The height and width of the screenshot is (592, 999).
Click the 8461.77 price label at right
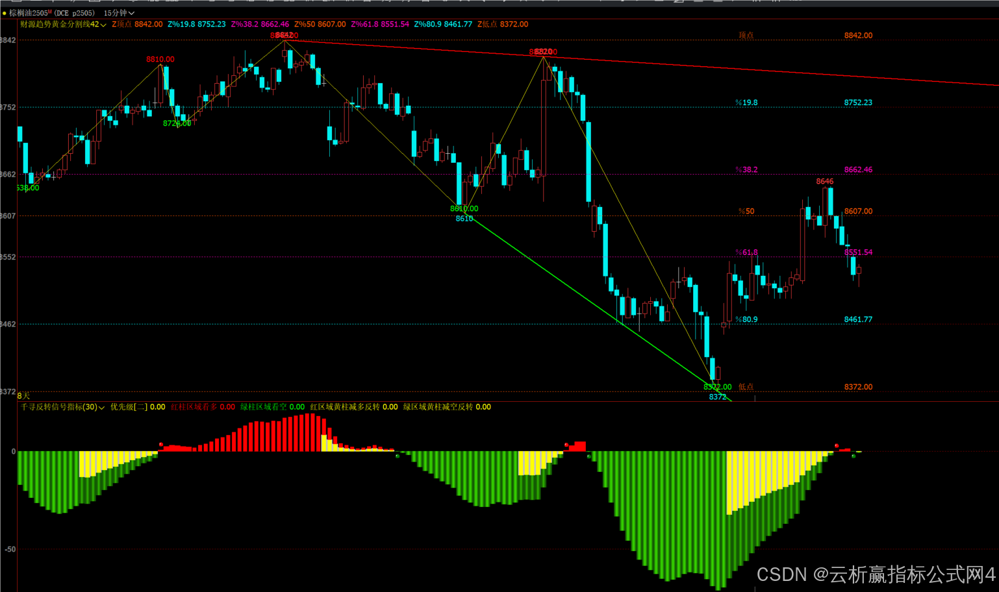pyautogui.click(x=858, y=319)
